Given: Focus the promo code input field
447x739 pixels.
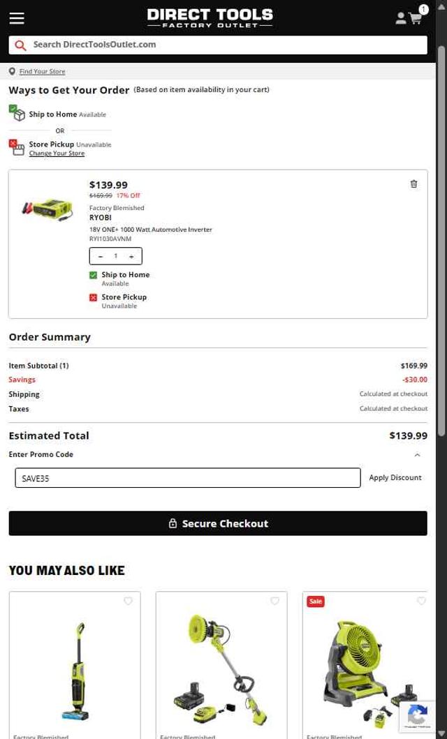Looking at the screenshot, I should 187,478.
